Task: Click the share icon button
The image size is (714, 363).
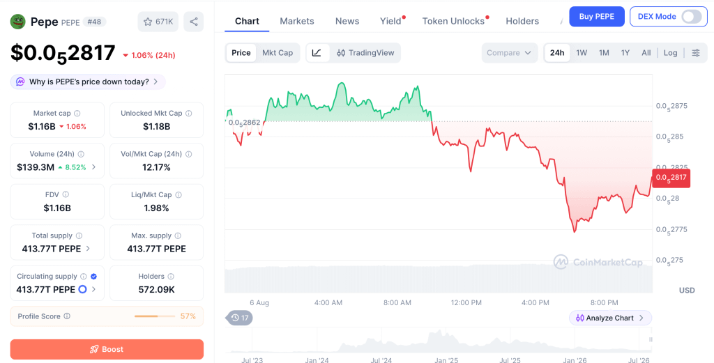Action: click(x=194, y=22)
